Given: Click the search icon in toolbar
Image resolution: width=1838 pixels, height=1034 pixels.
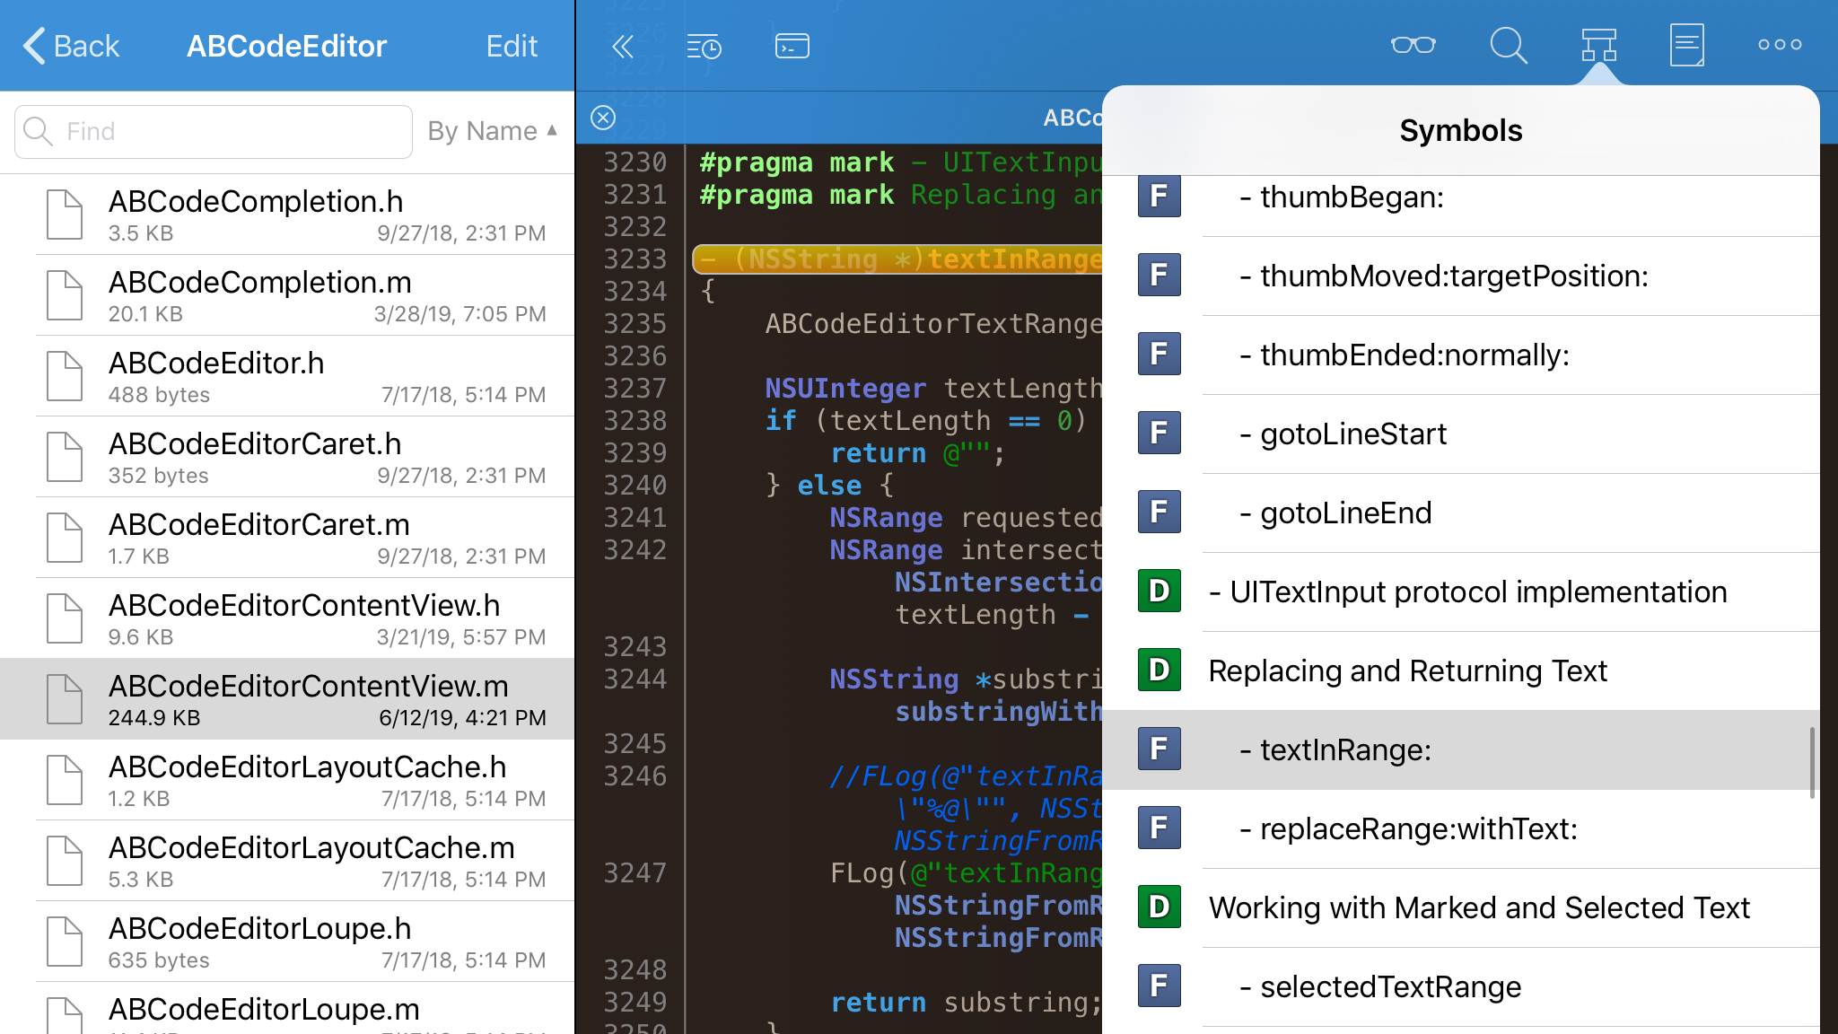Looking at the screenshot, I should click(x=1507, y=47).
